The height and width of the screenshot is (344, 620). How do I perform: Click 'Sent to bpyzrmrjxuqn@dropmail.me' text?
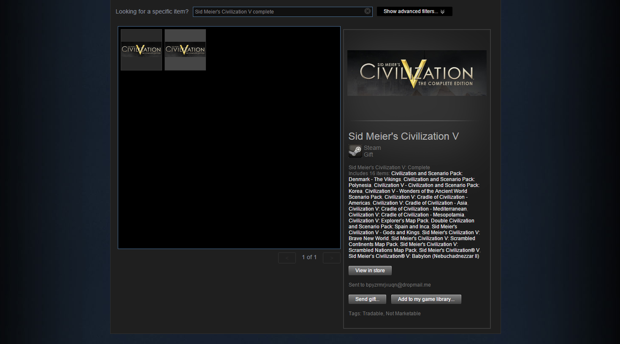pos(390,285)
